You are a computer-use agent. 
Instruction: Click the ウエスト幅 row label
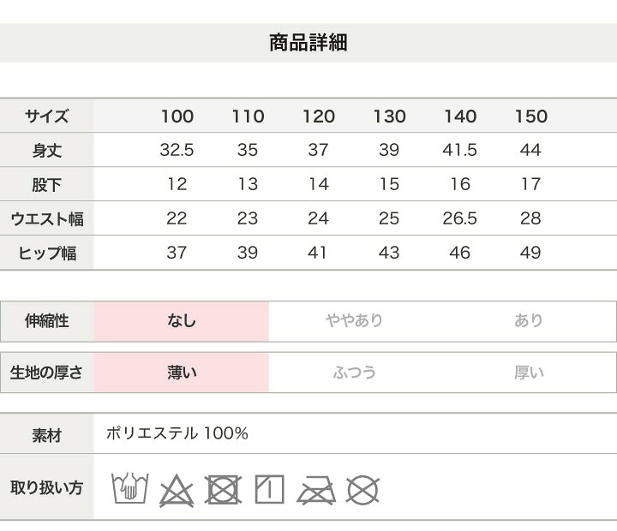(47, 219)
